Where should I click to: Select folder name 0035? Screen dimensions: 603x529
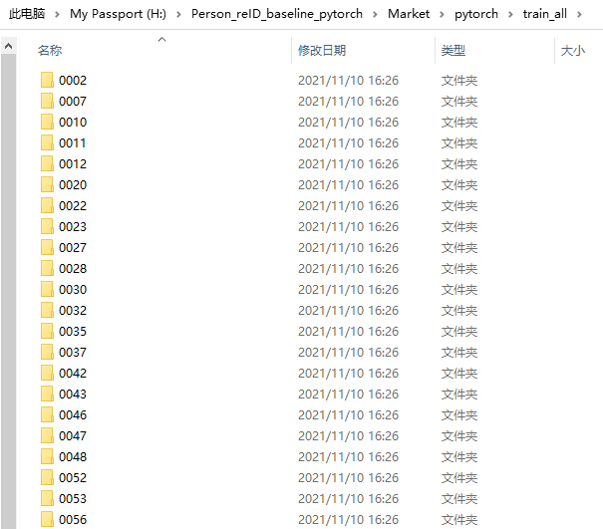pos(73,331)
